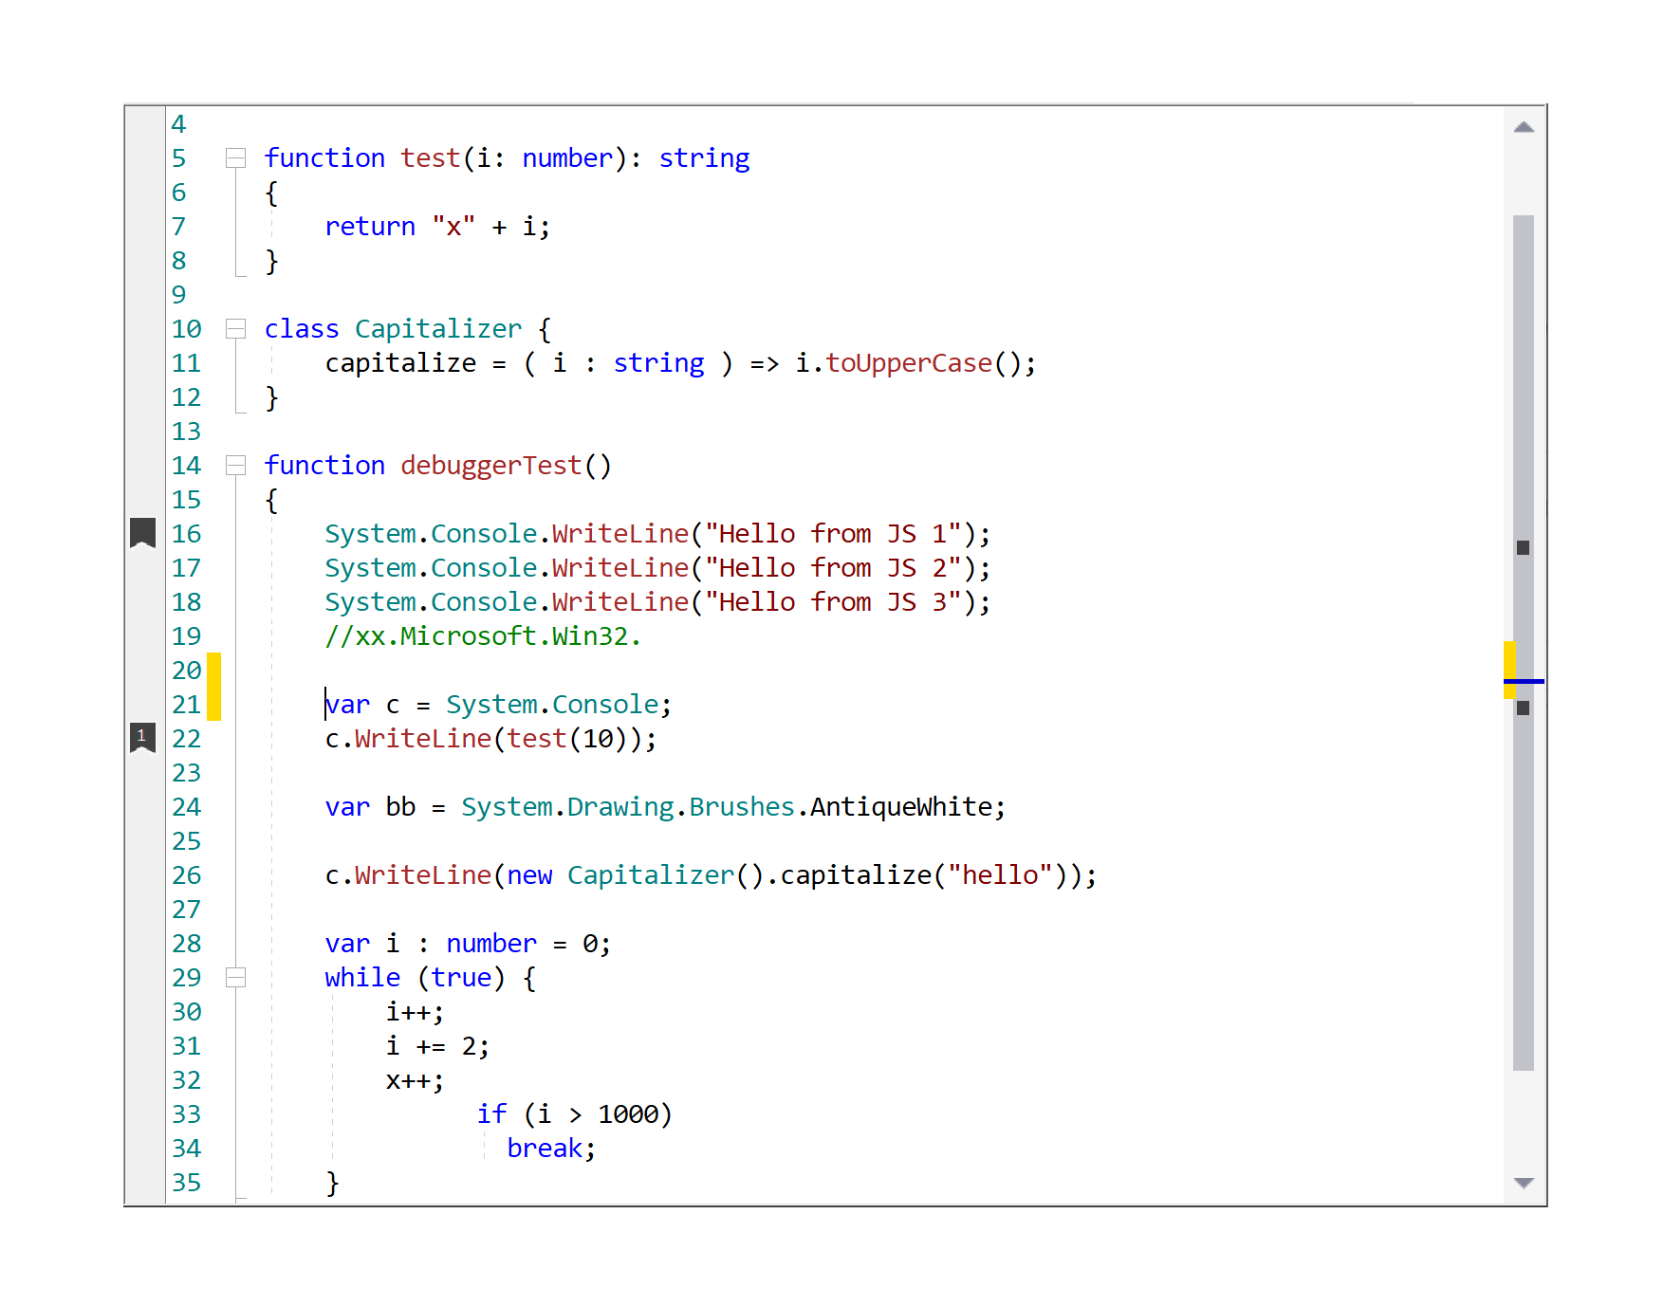
Task: Click the Win32 comment on line 19
Action: pyautogui.click(x=482, y=635)
